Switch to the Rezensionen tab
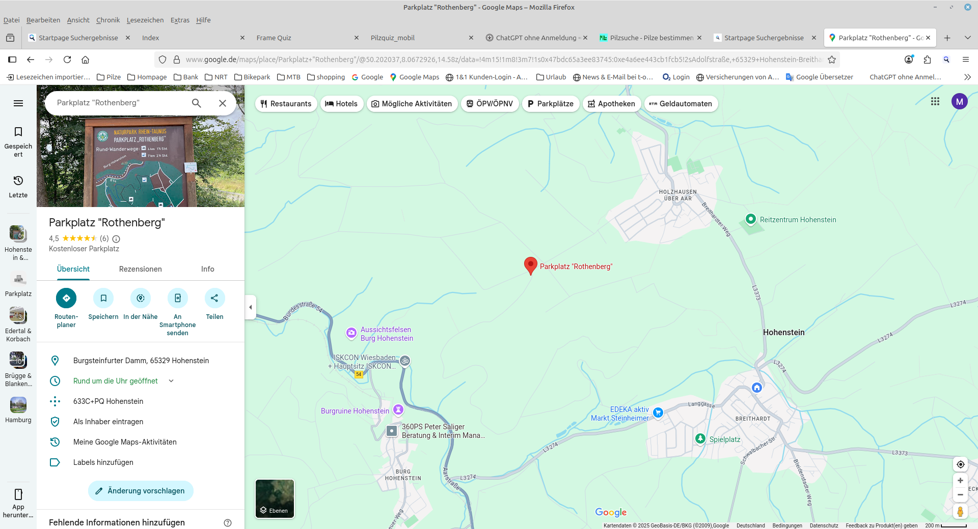The width and height of the screenshot is (978, 529). point(141,269)
